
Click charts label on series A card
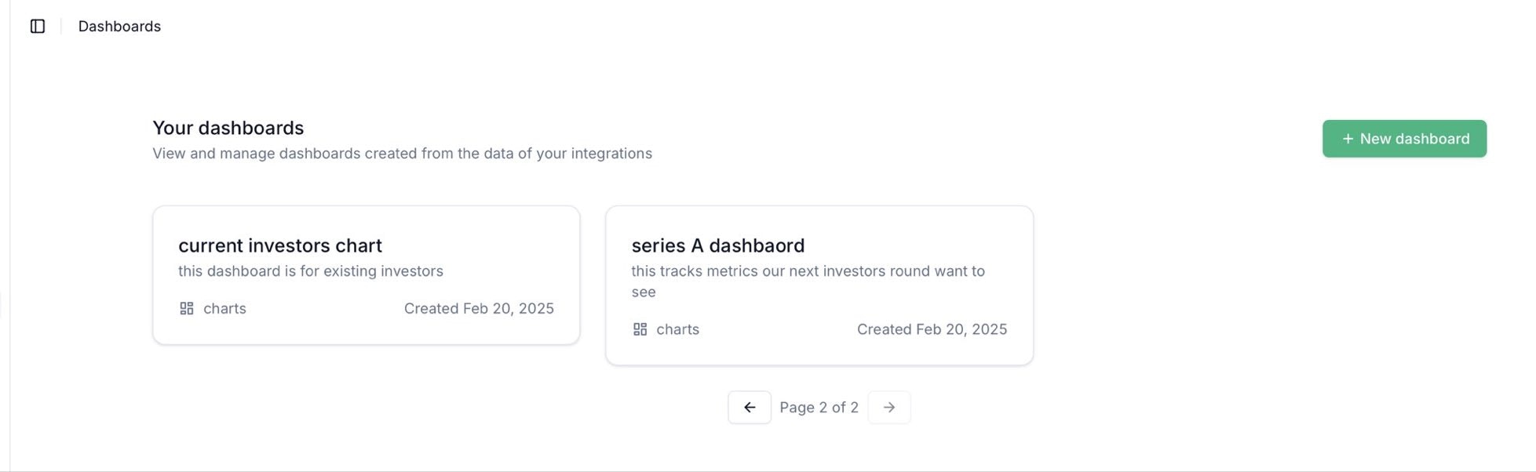(x=677, y=329)
